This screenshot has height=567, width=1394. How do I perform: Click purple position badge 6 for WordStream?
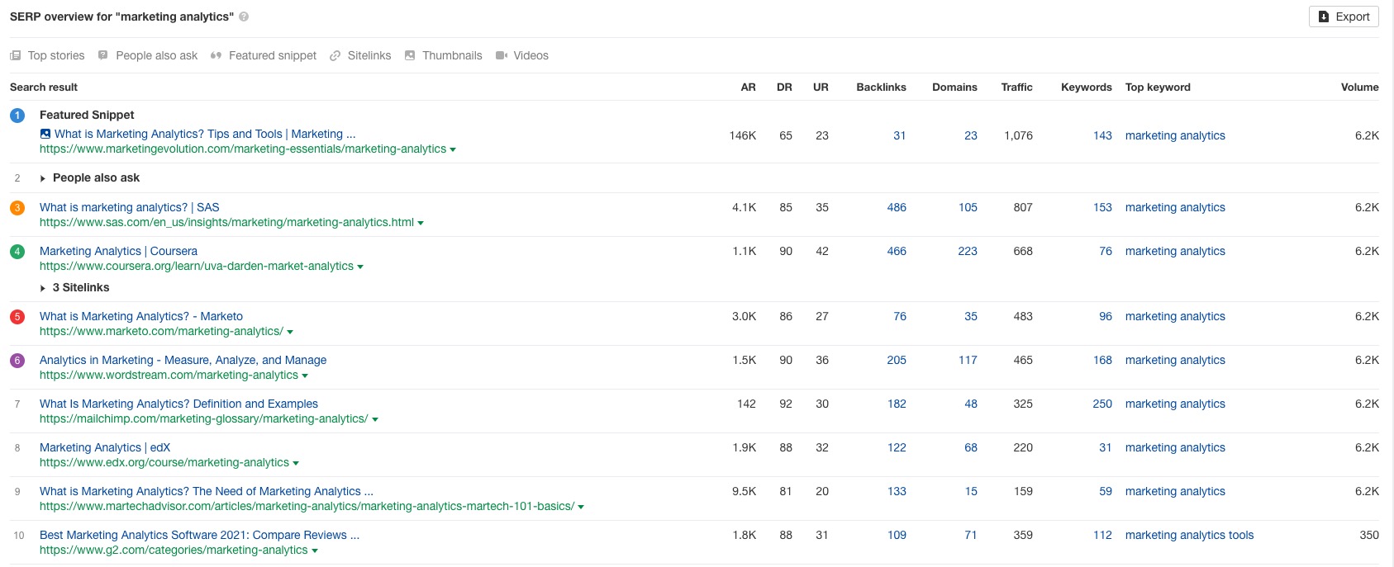17,361
